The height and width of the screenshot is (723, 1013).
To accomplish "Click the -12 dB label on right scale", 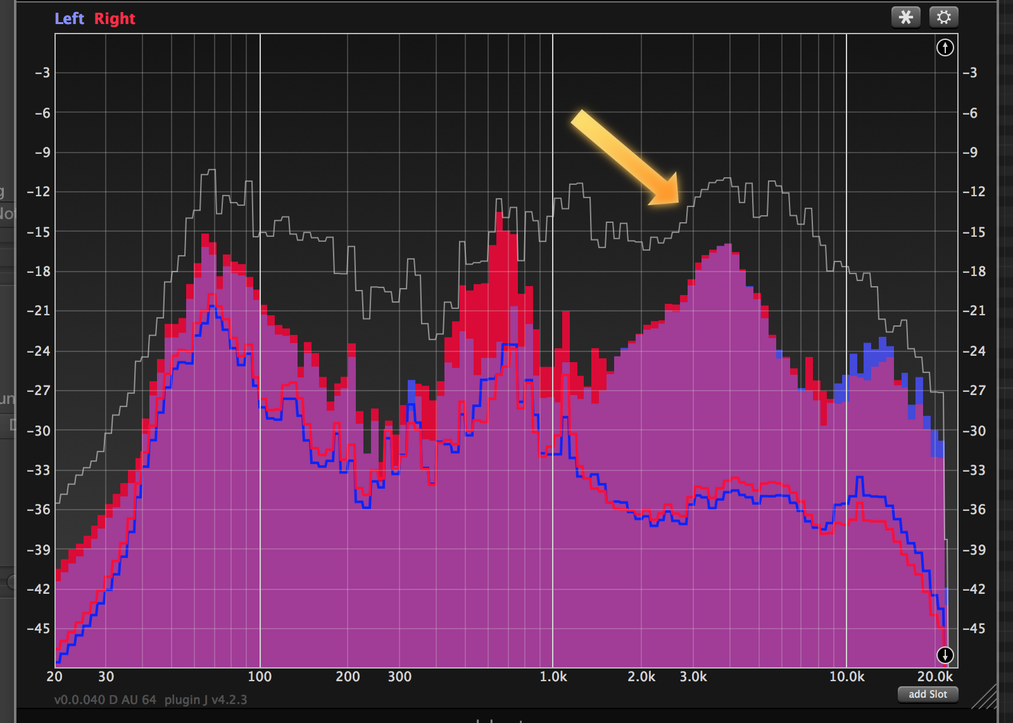I will [x=974, y=192].
